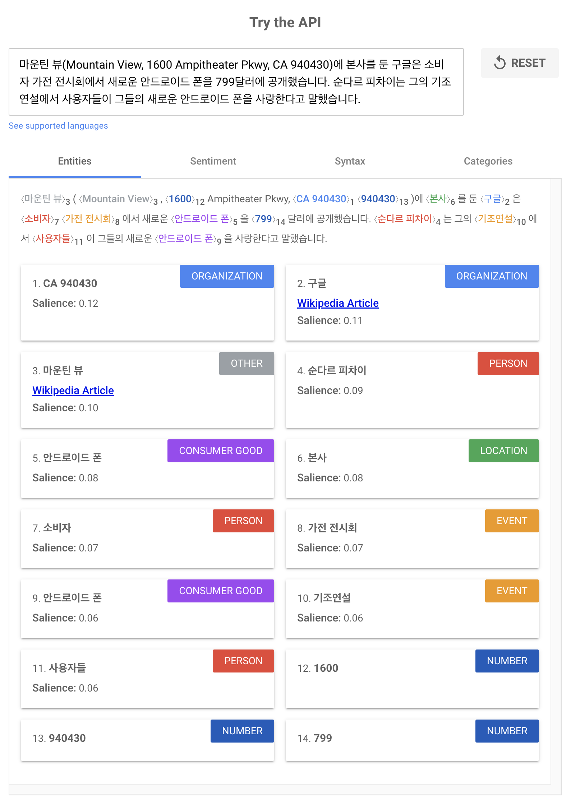
Task: Switch to the Sentiment tab
Action: (213, 161)
